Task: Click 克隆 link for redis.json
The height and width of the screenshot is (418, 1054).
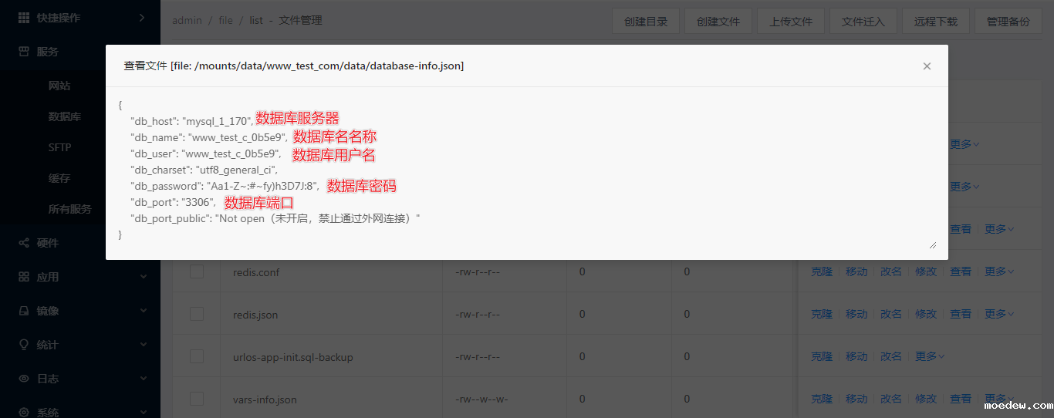Action: point(822,314)
